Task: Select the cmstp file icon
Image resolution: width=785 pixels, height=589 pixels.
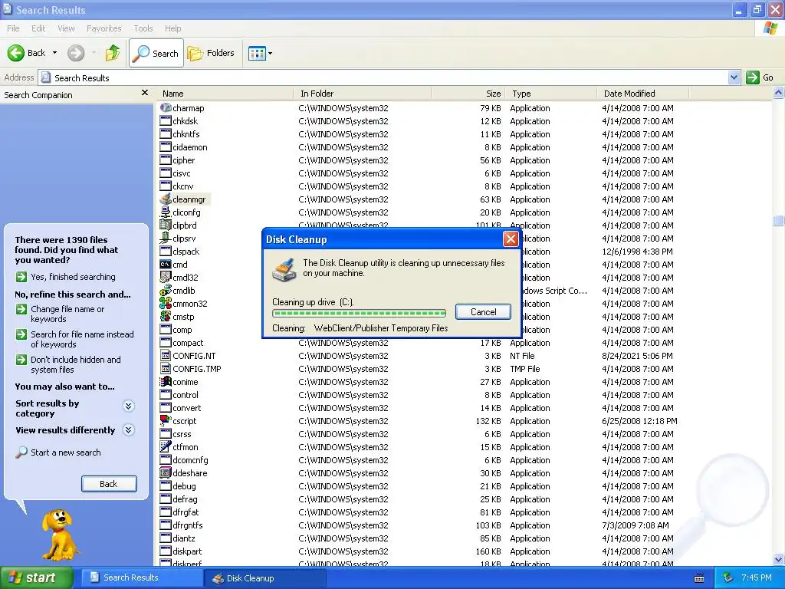Action: 166,316
